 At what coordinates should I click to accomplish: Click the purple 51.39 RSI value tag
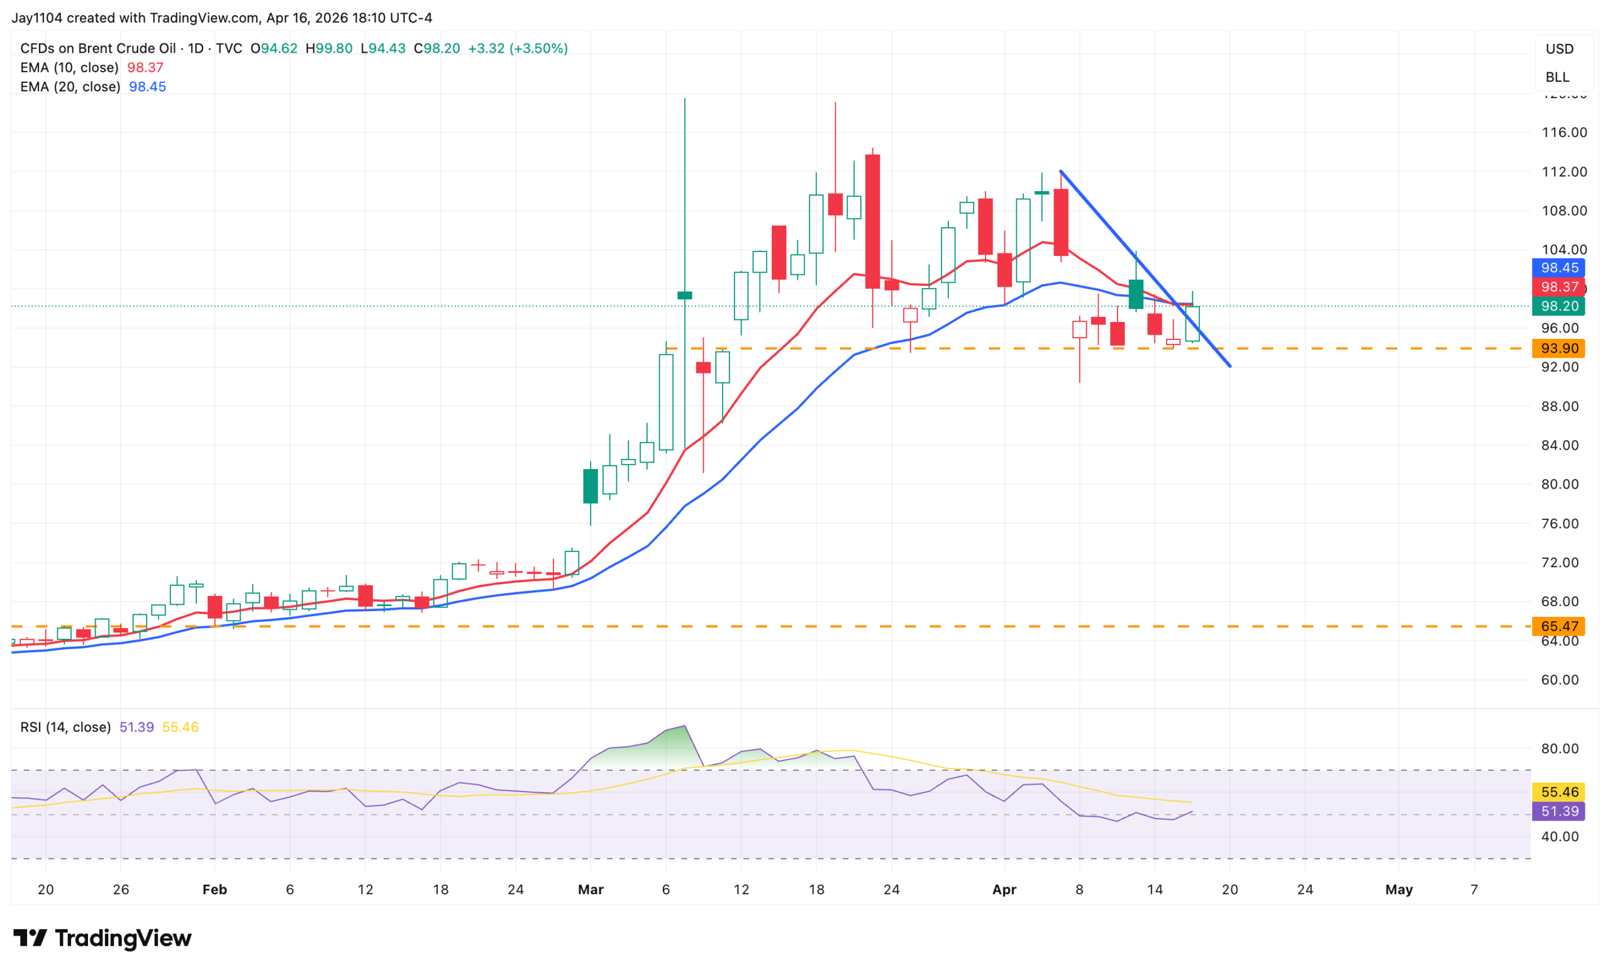[1558, 811]
